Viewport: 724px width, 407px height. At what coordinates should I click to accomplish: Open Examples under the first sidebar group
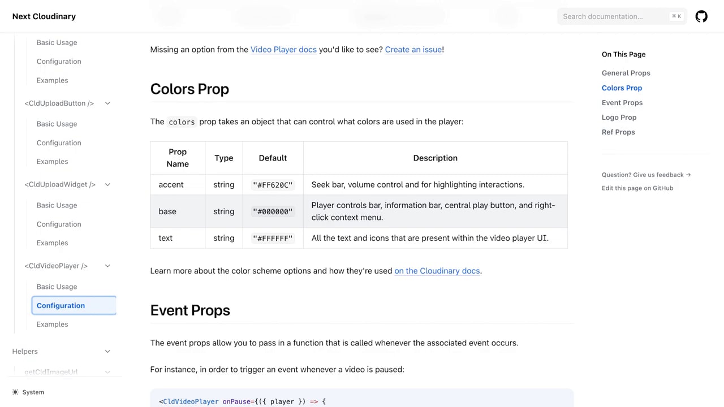[x=52, y=80]
